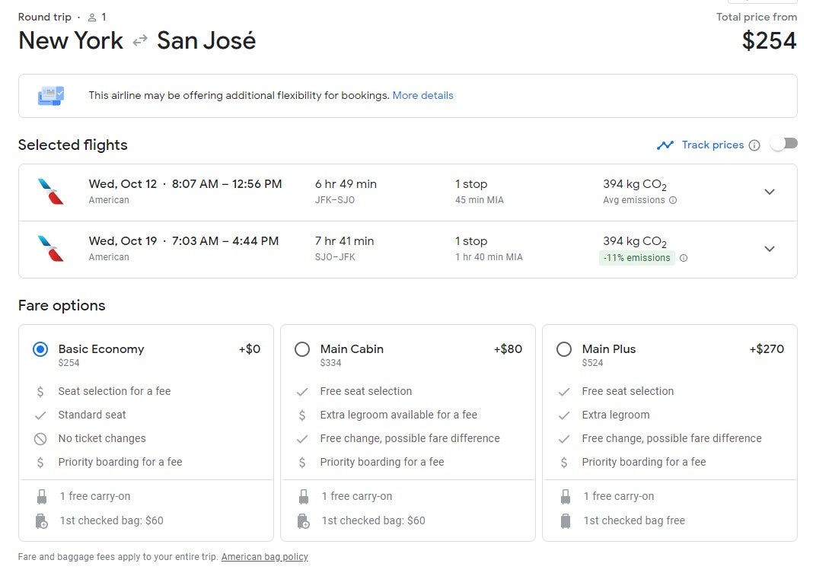Click American Airlines logo on Oct 12 flight
The image size is (813, 576).
pos(51,192)
